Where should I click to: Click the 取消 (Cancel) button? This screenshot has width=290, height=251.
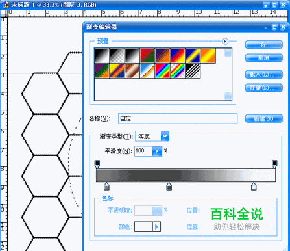[263, 58]
